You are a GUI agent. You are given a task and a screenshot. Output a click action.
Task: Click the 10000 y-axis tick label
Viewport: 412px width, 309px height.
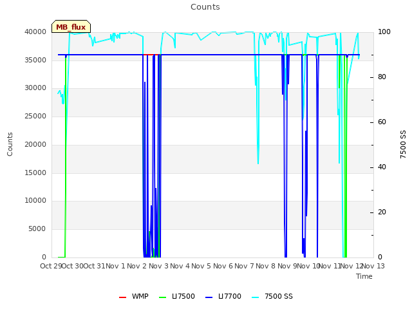point(35,200)
